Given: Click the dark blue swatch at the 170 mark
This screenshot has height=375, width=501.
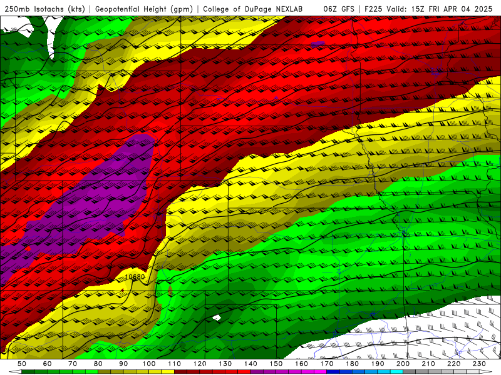Looking at the screenshot, I should 333,372.
